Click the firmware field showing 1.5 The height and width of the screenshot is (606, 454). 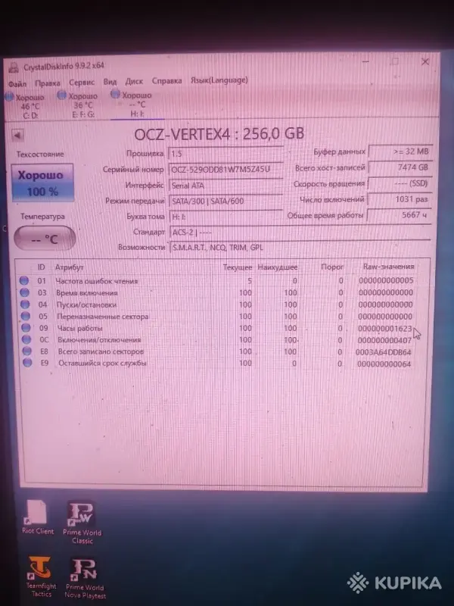[x=225, y=153]
